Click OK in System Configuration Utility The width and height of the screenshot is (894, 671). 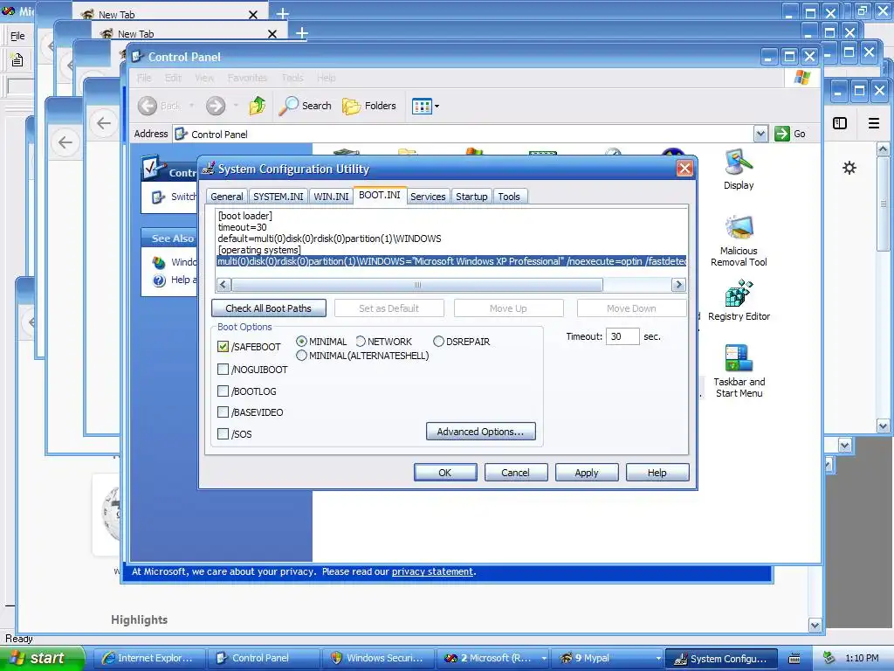(x=445, y=473)
